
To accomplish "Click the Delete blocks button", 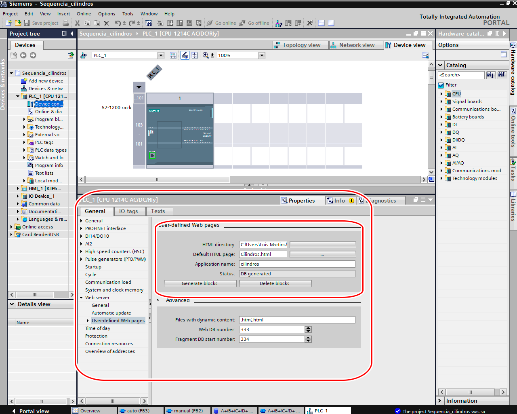I will (275, 283).
